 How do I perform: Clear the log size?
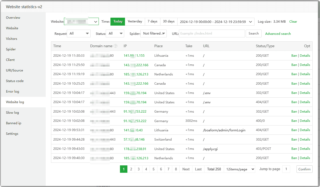pos(293,22)
